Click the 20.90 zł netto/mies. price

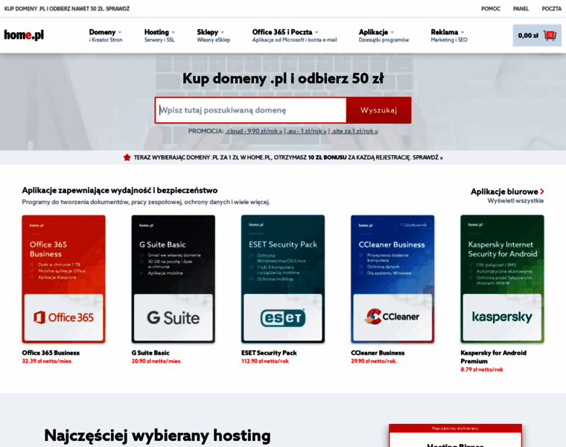click(x=156, y=361)
